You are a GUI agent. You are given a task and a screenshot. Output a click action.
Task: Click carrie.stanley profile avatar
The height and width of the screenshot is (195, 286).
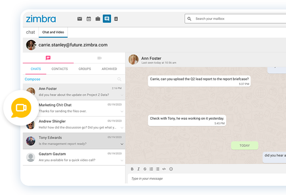pyautogui.click(x=31, y=45)
